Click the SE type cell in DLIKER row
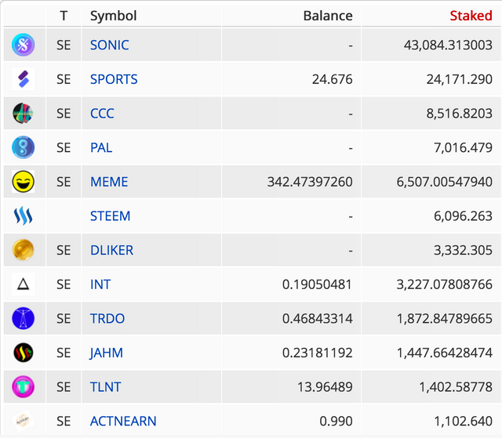Screen dimensions: 502x438 coord(64,250)
